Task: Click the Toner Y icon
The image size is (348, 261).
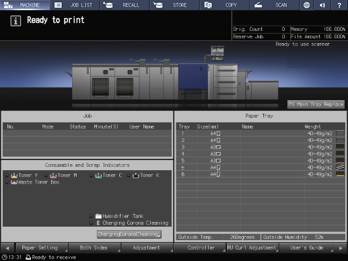Action: point(14,176)
